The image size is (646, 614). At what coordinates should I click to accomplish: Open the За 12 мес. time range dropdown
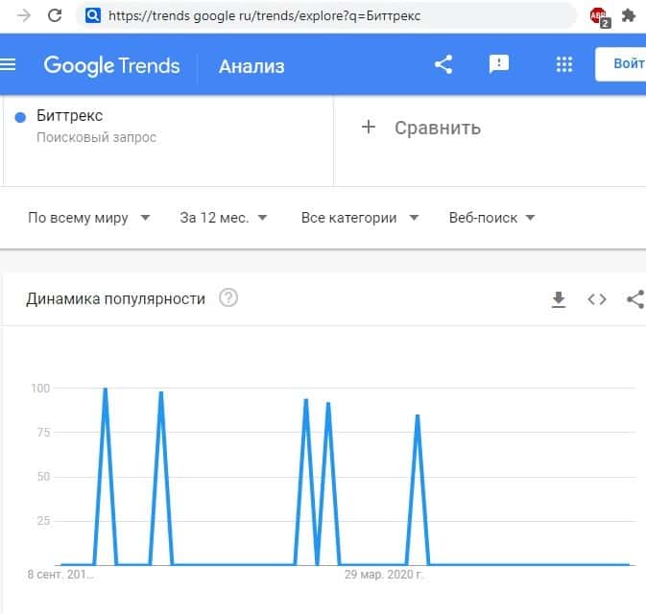click(x=224, y=218)
